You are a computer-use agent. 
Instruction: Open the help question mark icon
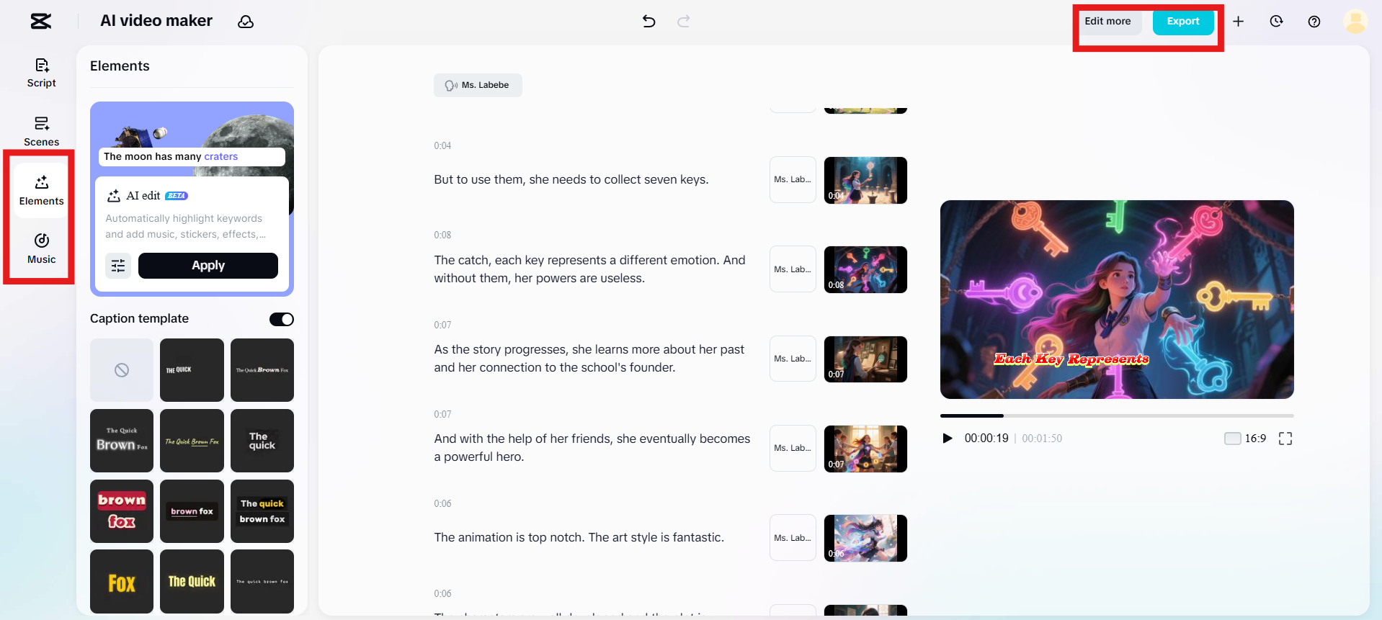(x=1314, y=22)
